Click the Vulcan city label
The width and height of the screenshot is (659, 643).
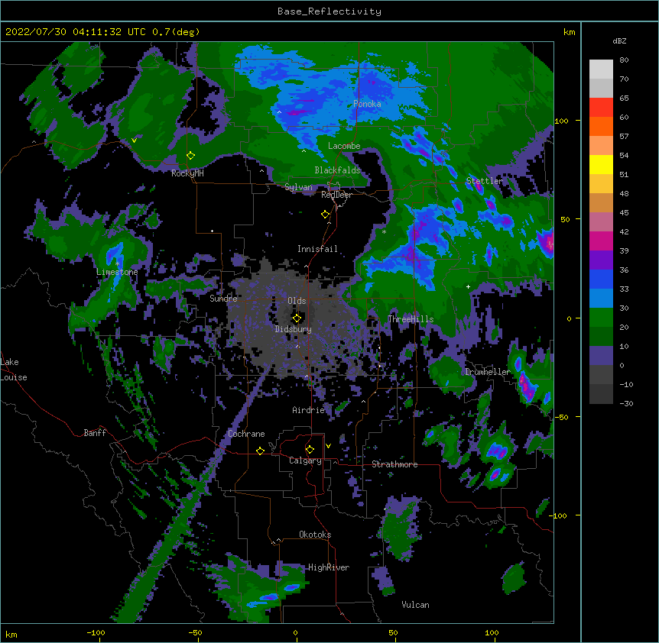[415, 605]
